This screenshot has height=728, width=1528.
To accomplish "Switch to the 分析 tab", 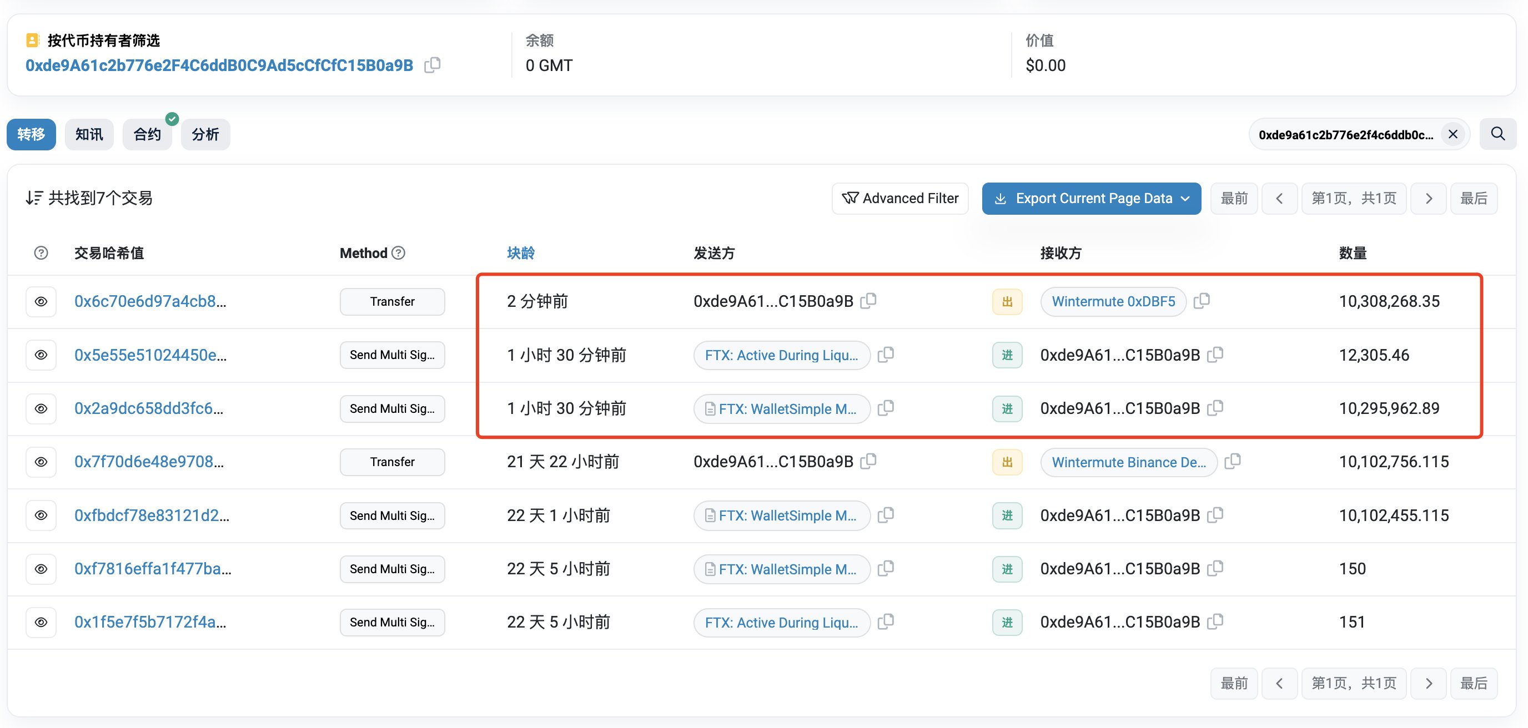I will [205, 134].
